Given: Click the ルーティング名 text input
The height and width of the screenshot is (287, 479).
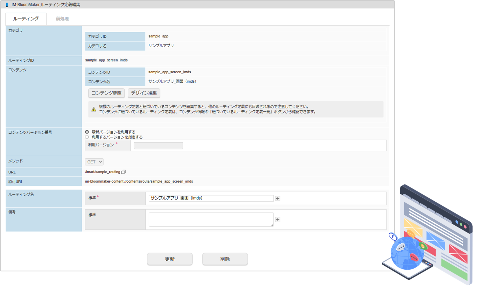Looking at the screenshot, I should pyautogui.click(x=211, y=198).
